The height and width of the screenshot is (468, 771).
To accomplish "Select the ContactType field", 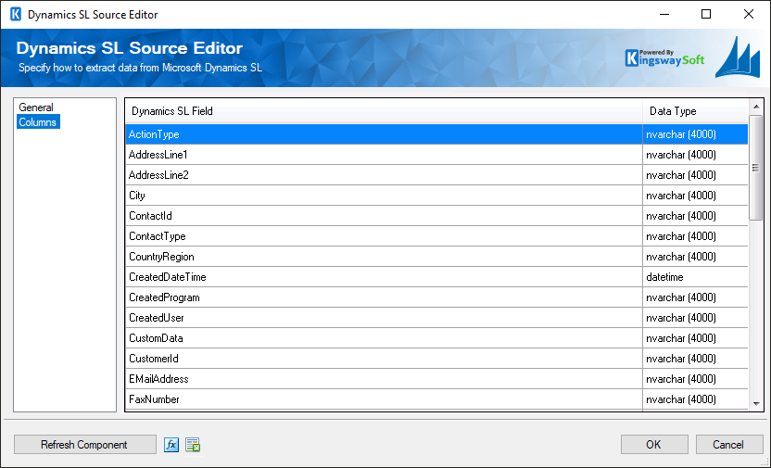I will click(384, 236).
